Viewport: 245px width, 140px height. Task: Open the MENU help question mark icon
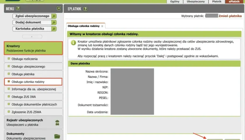[18, 8]
